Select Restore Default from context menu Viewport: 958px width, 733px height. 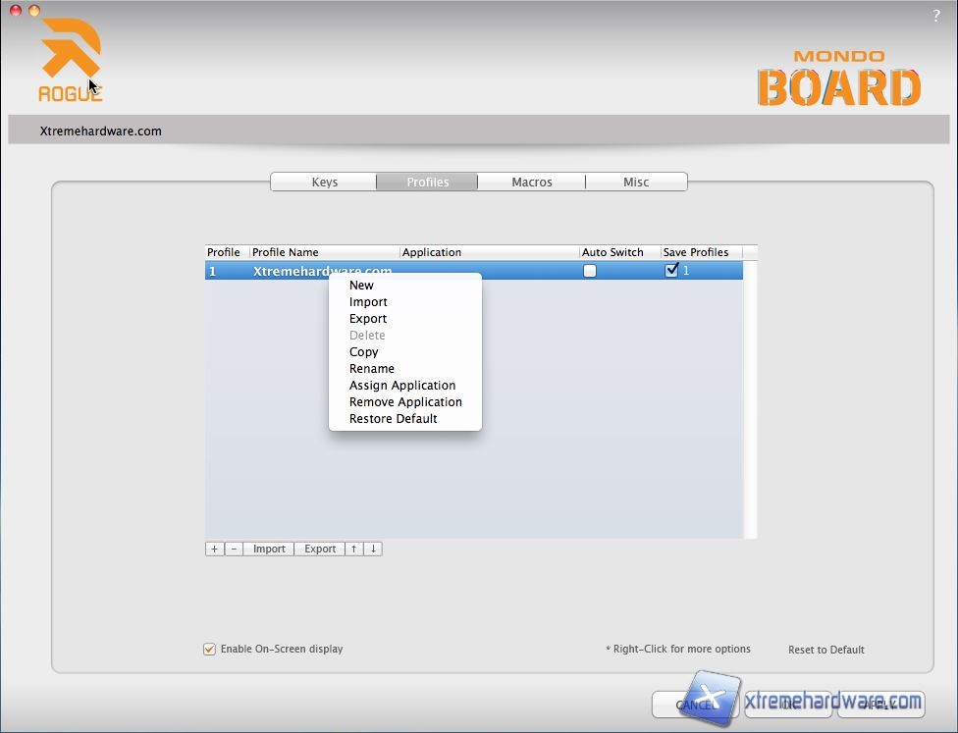click(x=394, y=419)
